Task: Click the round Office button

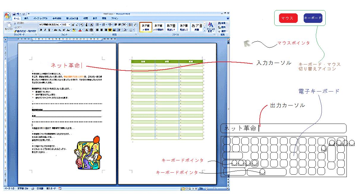Action: [7, 15]
